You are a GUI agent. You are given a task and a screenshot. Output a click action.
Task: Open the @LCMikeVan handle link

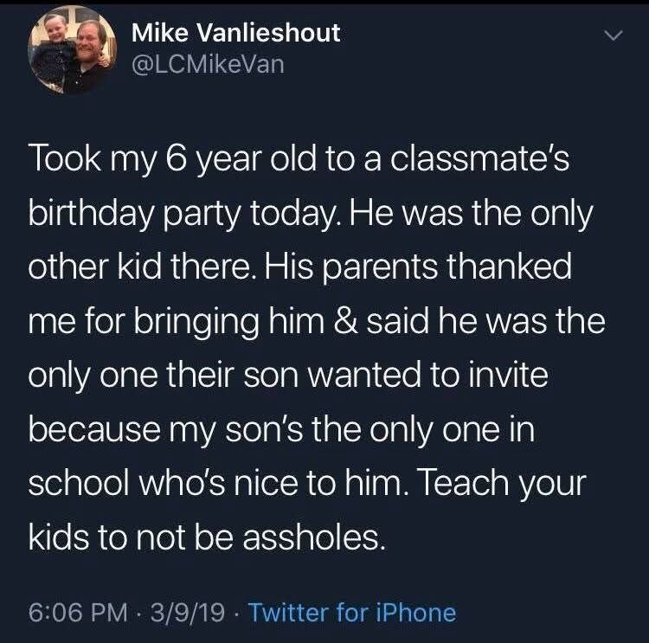pyautogui.click(x=208, y=64)
